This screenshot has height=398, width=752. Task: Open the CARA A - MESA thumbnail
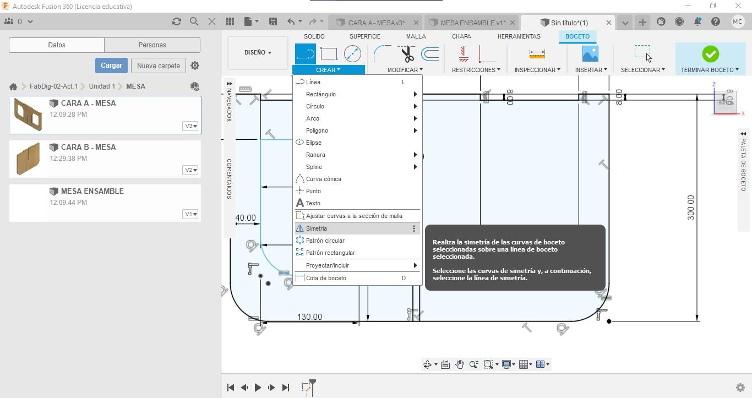pyautogui.click(x=28, y=115)
